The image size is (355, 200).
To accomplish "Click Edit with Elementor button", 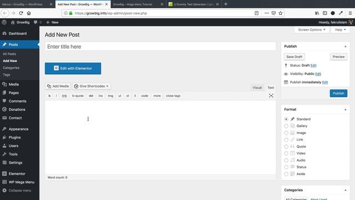I will click(x=73, y=68).
